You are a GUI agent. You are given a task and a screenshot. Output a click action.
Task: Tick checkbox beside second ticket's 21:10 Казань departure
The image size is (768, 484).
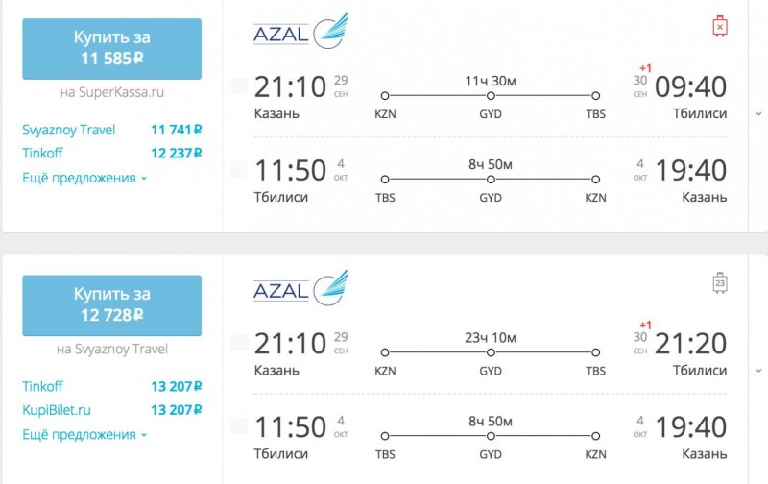239,343
